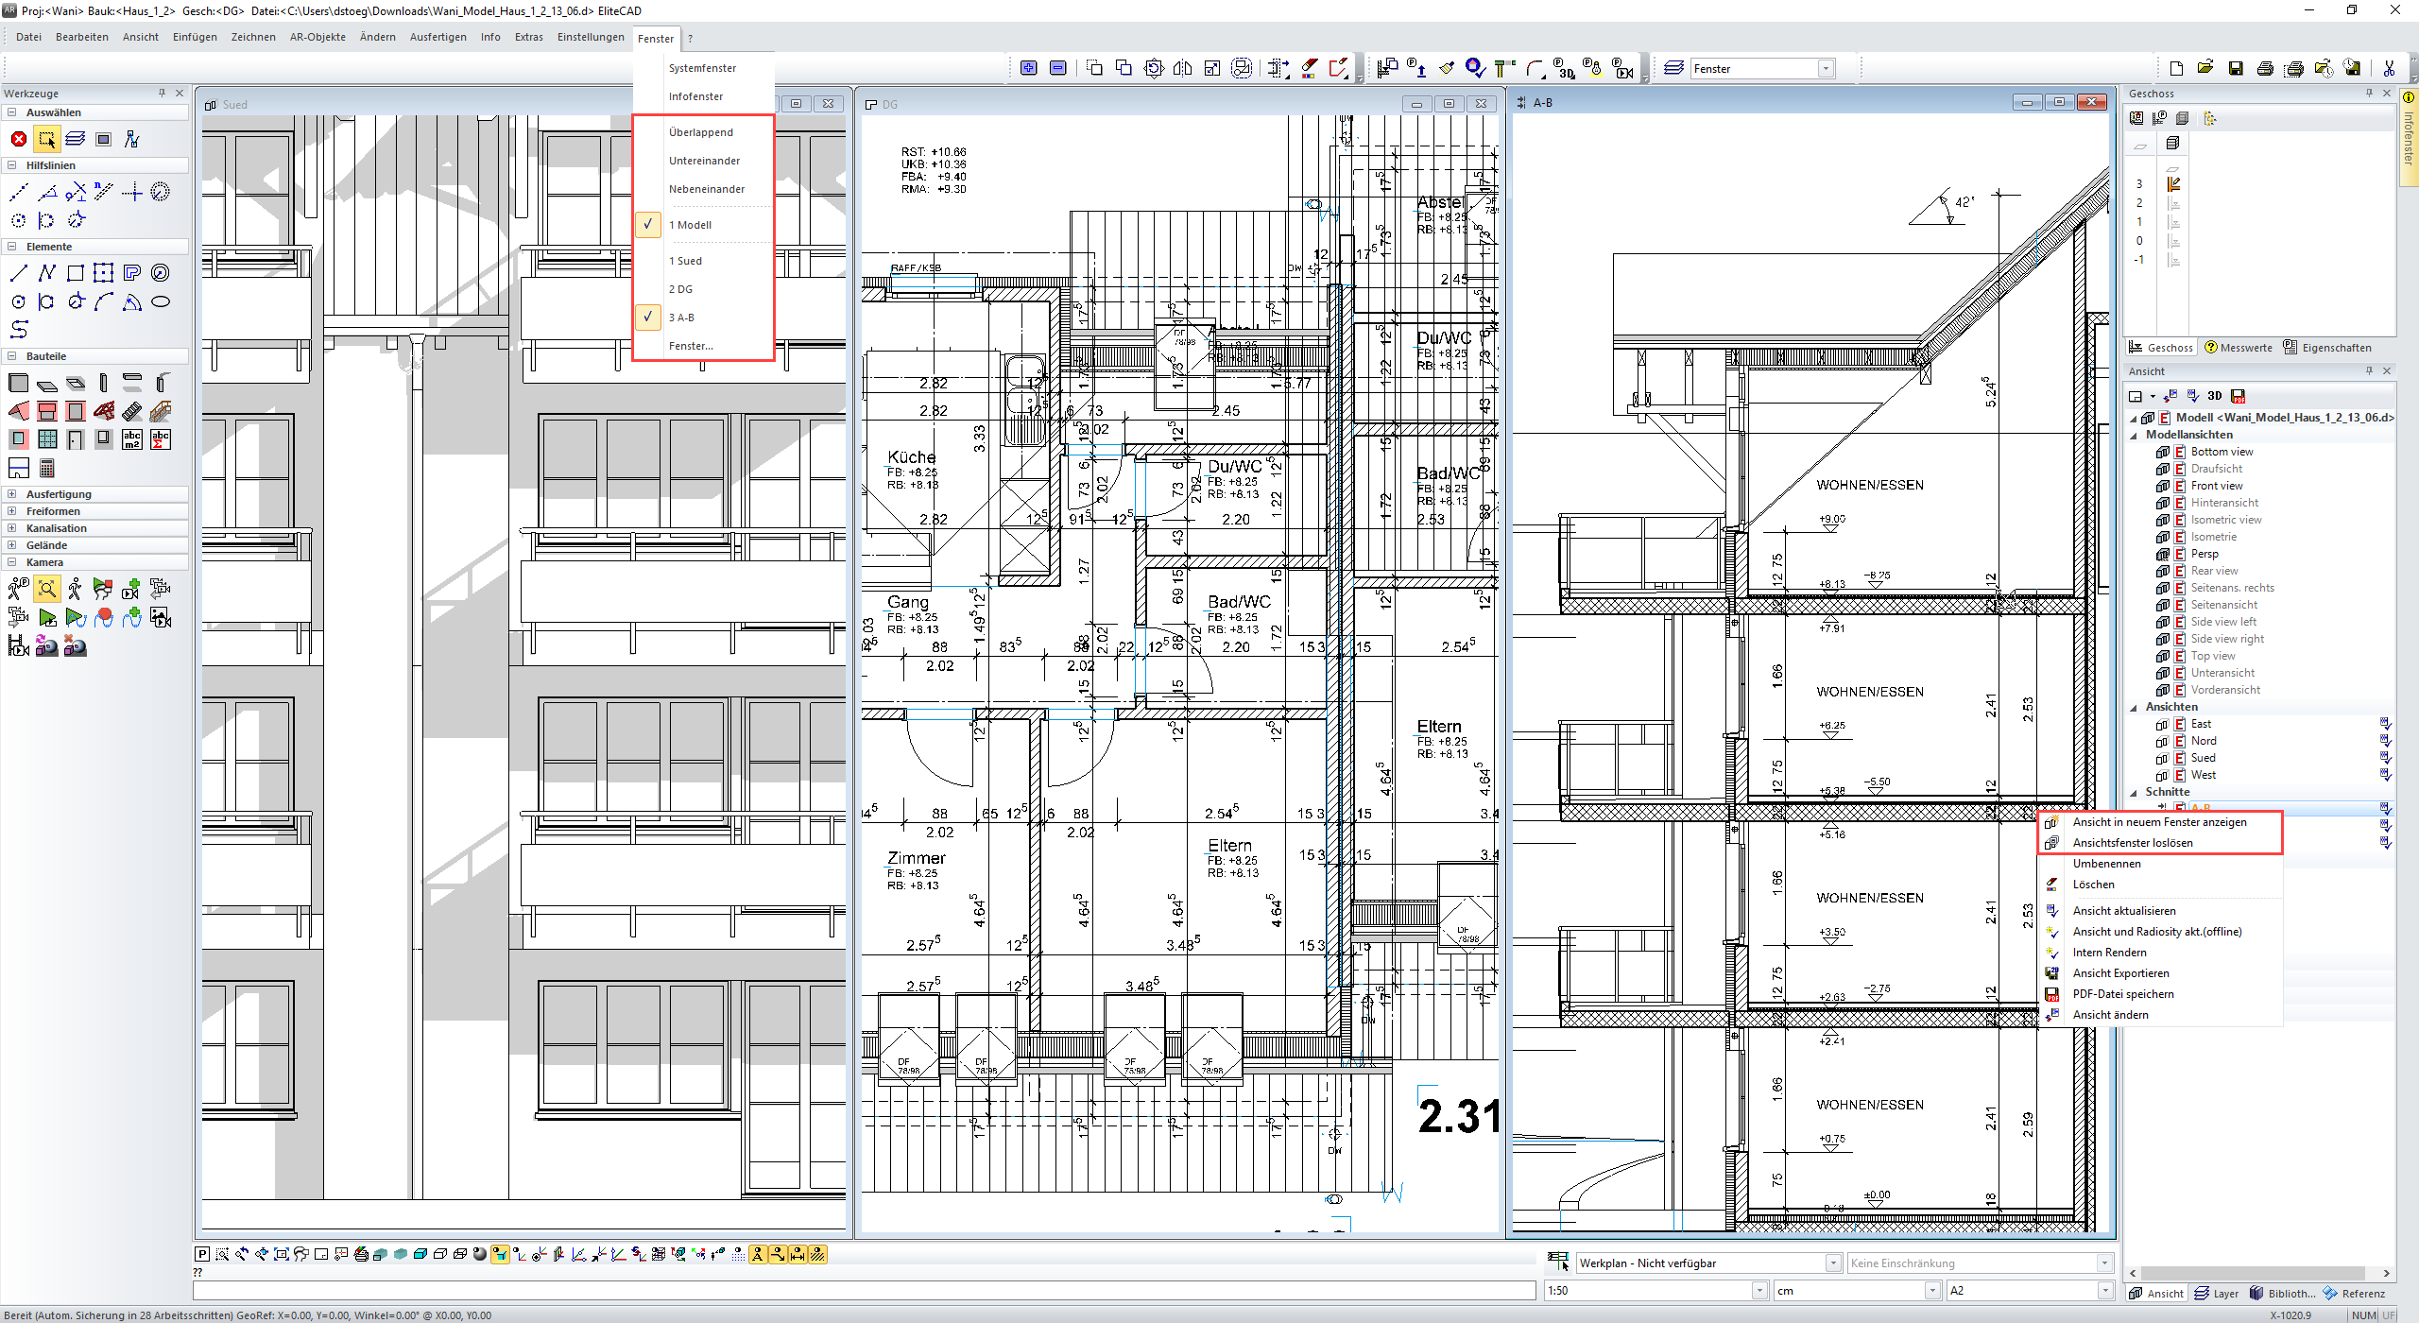2419x1323 pixels.
Task: Collapse the Auswählen tool group
Action: (x=11, y=112)
